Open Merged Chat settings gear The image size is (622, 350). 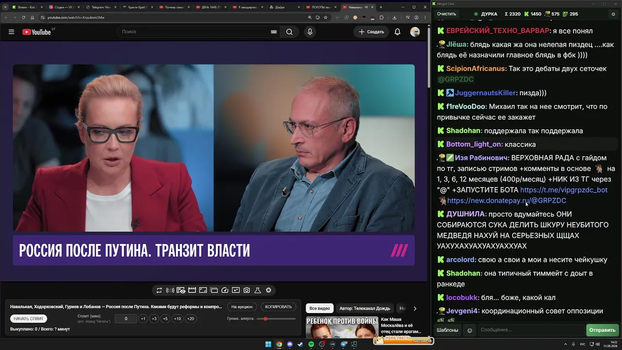(x=613, y=14)
